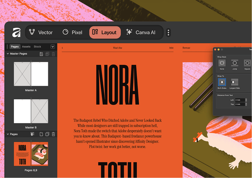252x178 pixels.
Task: Click the 'Plot twist' line of text
Action: pos(117,147)
